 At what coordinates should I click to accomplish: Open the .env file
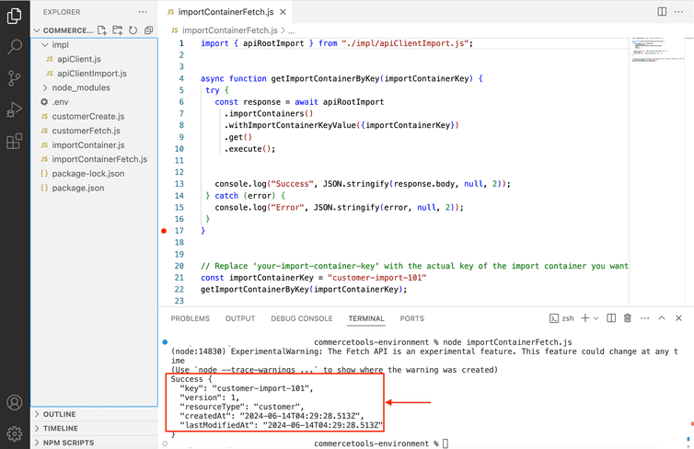point(60,102)
